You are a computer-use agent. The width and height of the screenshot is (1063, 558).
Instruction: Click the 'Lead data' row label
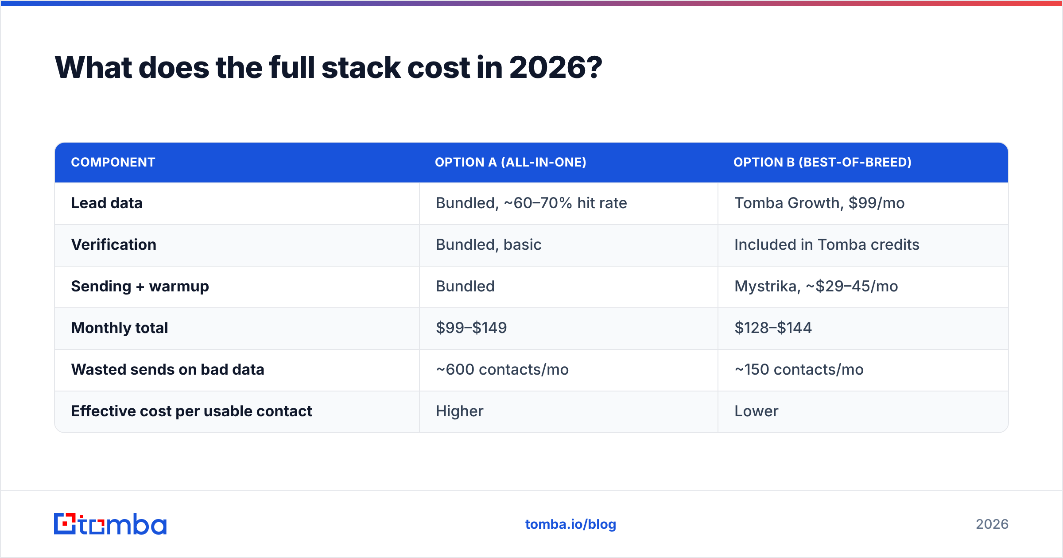coord(107,203)
